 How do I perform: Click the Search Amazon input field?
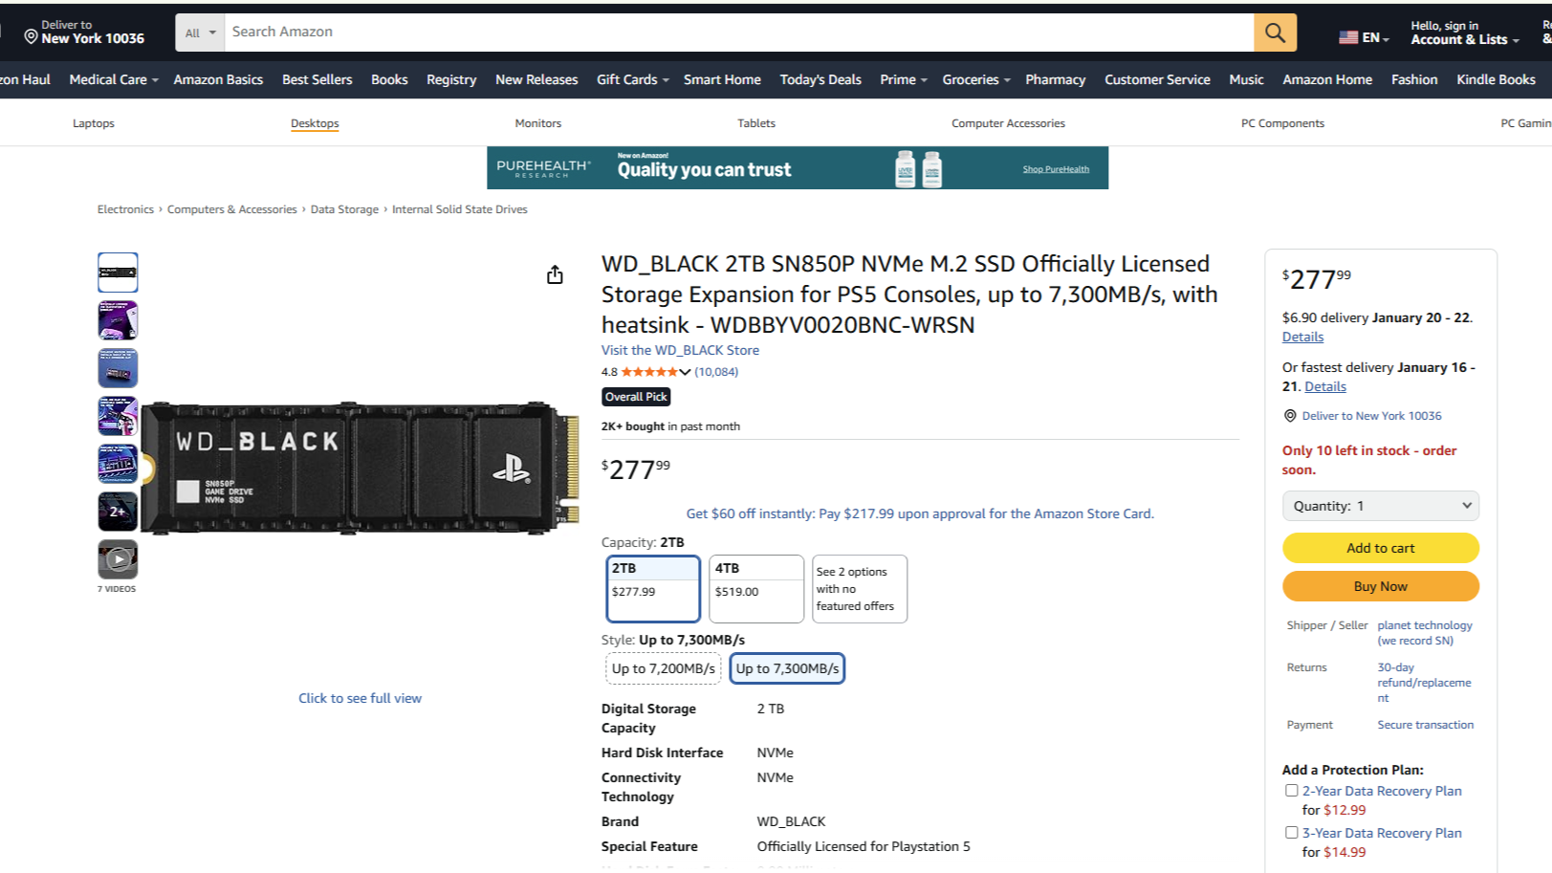pyautogui.click(x=669, y=32)
